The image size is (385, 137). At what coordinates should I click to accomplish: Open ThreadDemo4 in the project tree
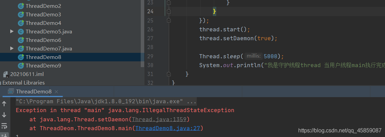pos(43,23)
